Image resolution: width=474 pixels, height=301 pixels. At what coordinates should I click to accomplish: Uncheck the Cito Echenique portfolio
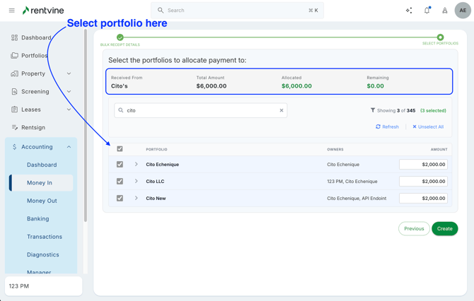coord(120,165)
